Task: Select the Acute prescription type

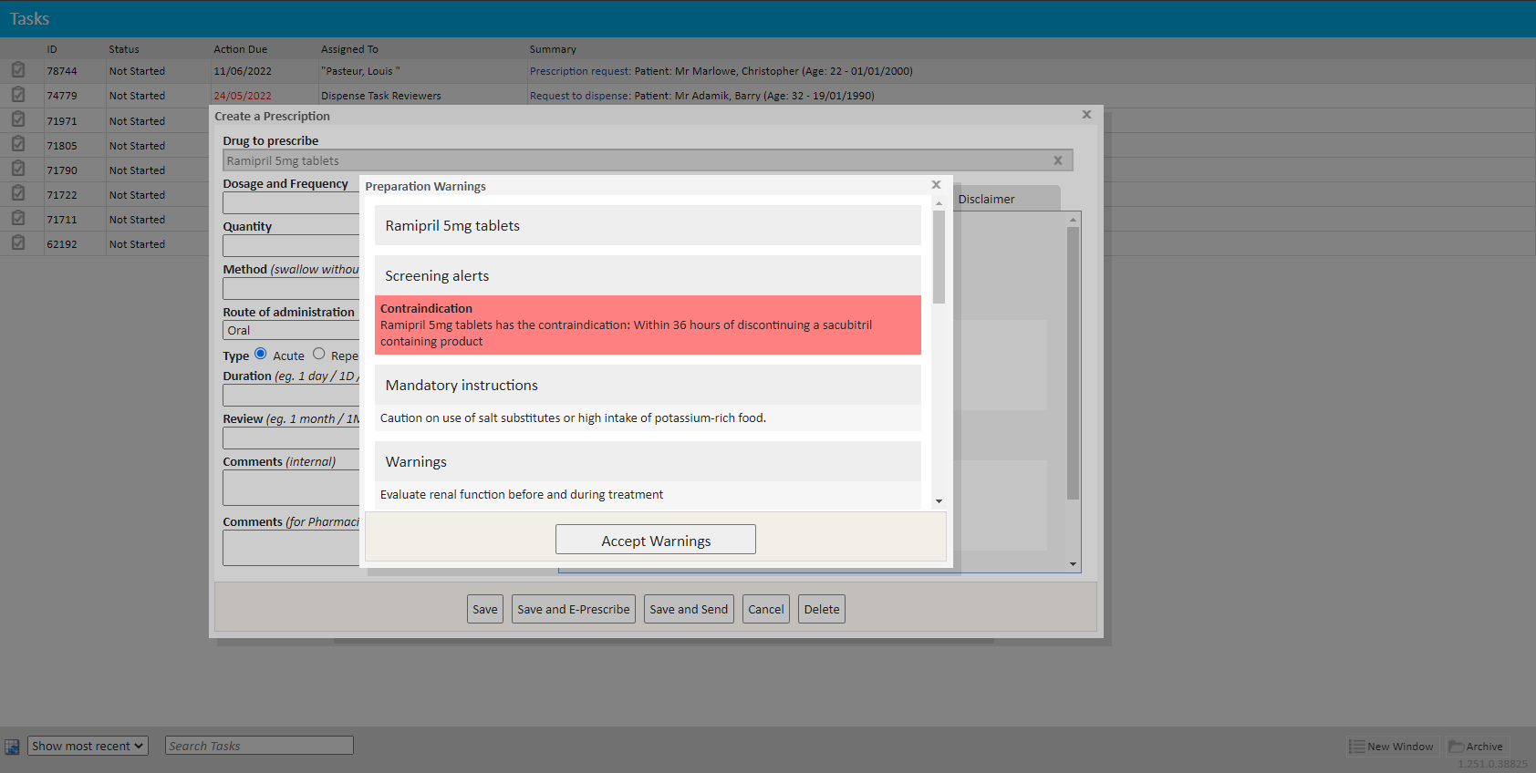Action: point(261,355)
